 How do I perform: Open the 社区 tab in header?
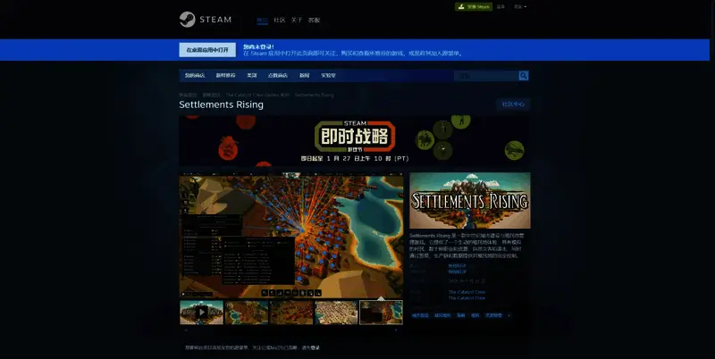pyautogui.click(x=280, y=20)
